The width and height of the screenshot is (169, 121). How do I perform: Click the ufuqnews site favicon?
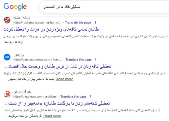(x=7, y=94)
